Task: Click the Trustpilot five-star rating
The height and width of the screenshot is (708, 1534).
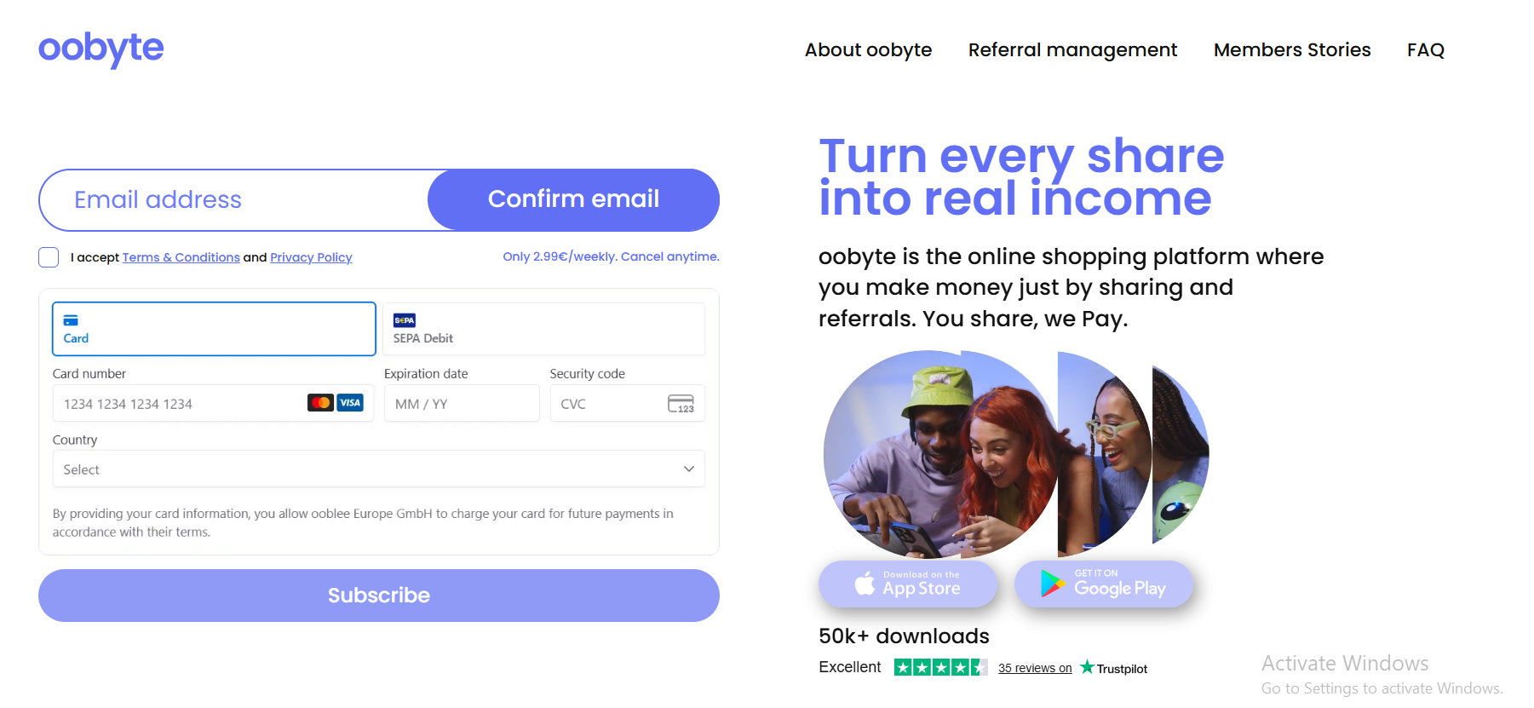Action: click(940, 667)
